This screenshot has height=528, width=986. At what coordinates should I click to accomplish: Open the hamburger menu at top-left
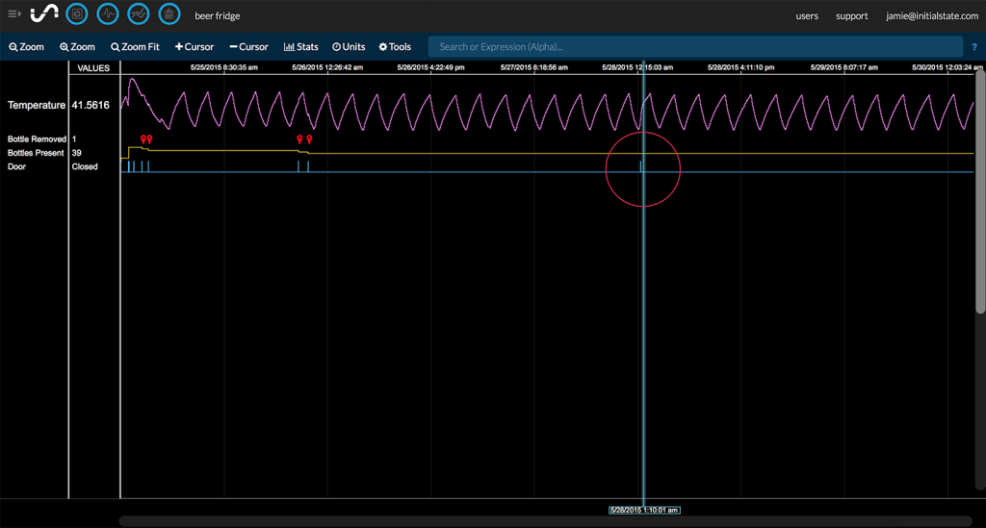14,14
